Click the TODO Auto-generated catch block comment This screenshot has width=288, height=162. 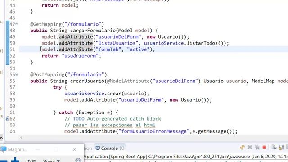(112, 119)
